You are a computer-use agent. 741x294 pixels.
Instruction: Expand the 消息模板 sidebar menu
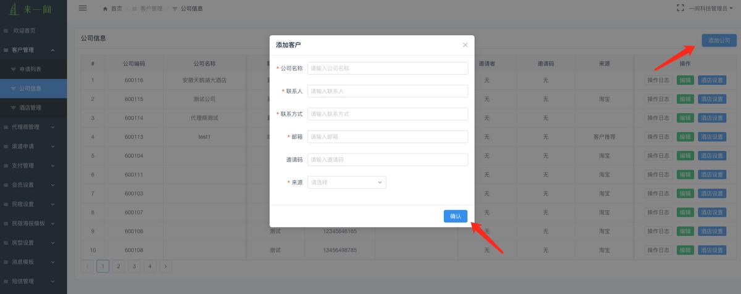pos(33,262)
